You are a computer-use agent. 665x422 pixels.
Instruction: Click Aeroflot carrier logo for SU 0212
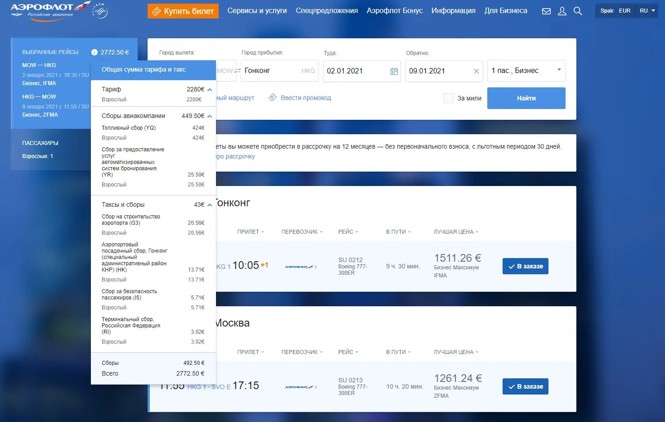point(301,267)
